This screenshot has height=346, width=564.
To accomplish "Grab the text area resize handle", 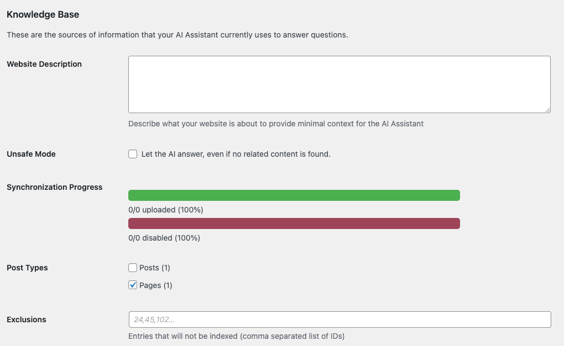I will coord(547,110).
